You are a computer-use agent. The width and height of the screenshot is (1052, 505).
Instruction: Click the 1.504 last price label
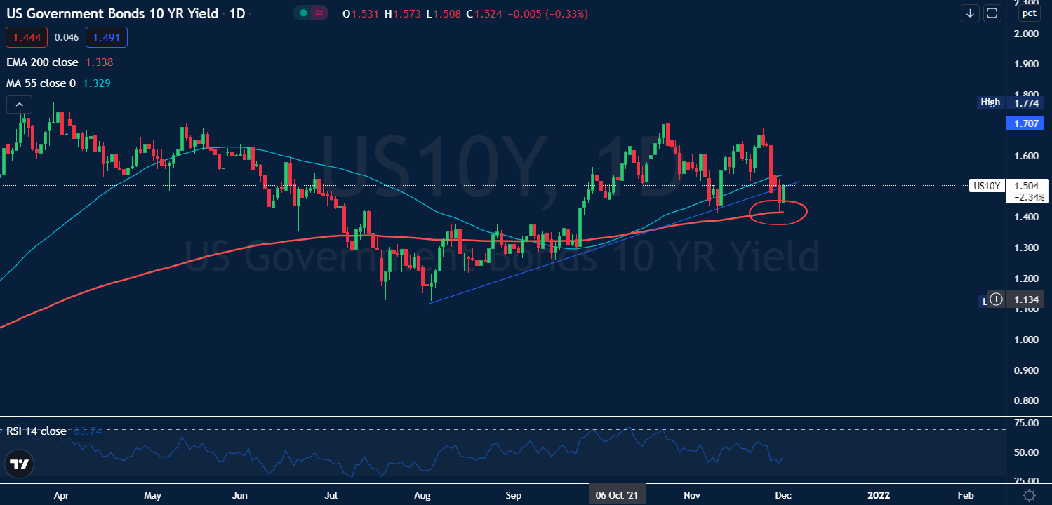1025,186
